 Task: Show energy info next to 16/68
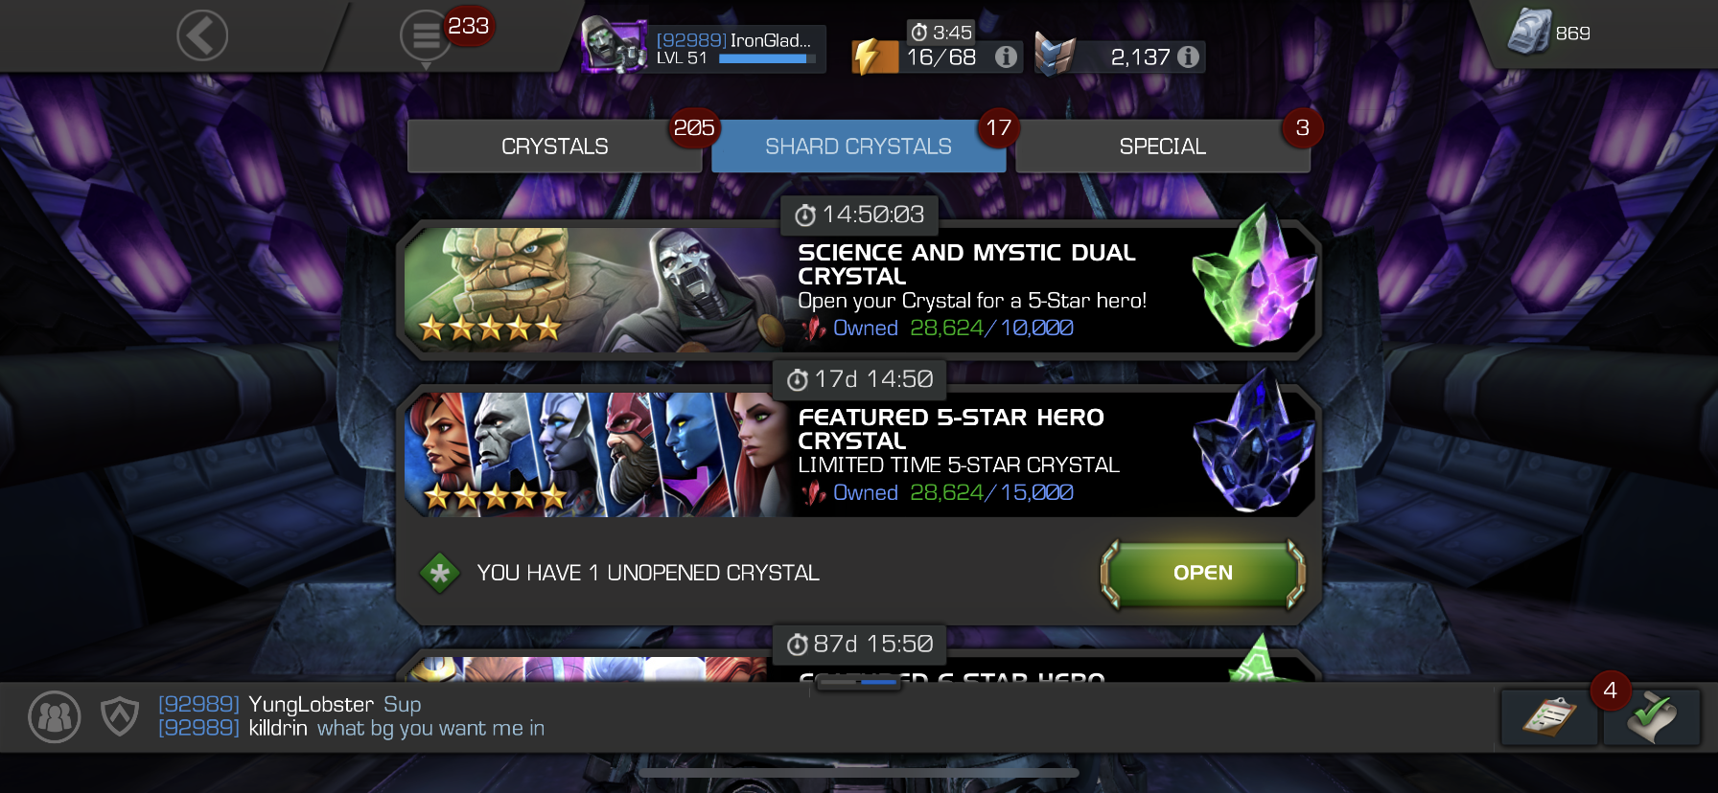[1006, 57]
